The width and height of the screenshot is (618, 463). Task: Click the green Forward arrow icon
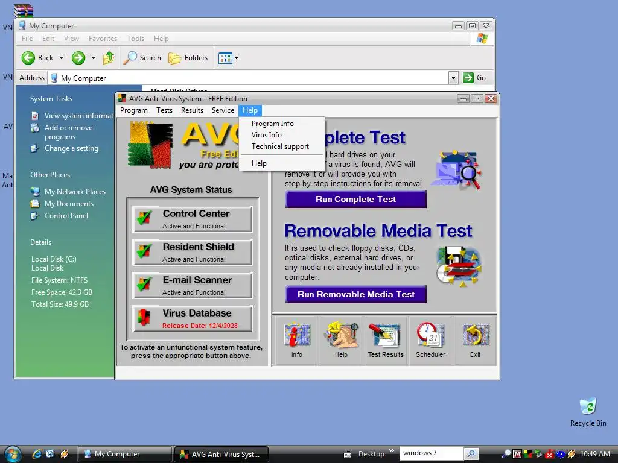pyautogui.click(x=78, y=58)
